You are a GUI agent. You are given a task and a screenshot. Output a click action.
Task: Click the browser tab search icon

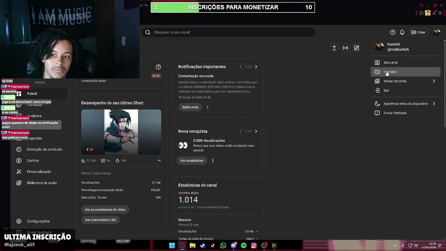click(422, 5)
